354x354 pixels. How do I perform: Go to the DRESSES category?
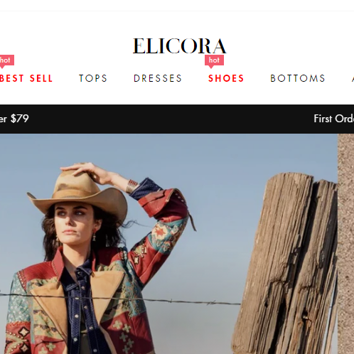click(158, 78)
